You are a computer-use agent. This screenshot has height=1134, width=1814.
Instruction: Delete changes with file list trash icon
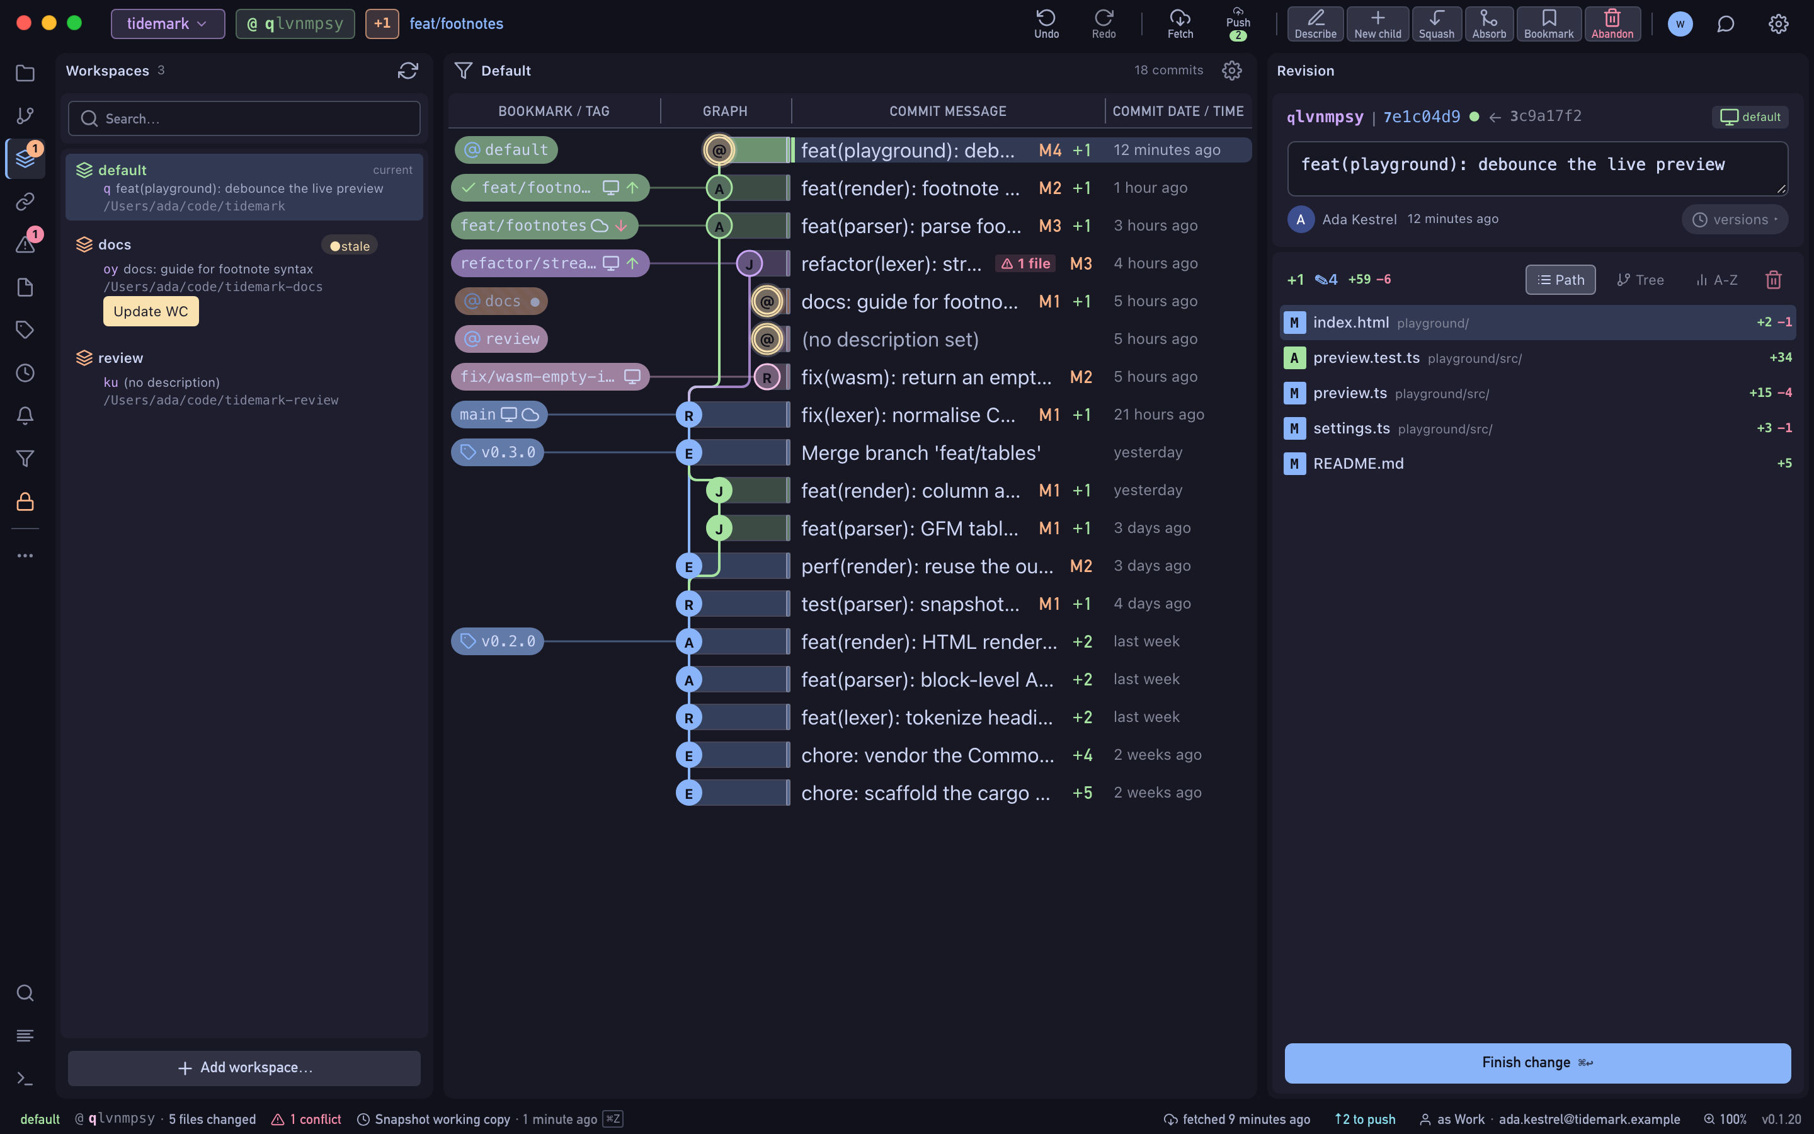click(x=1773, y=280)
